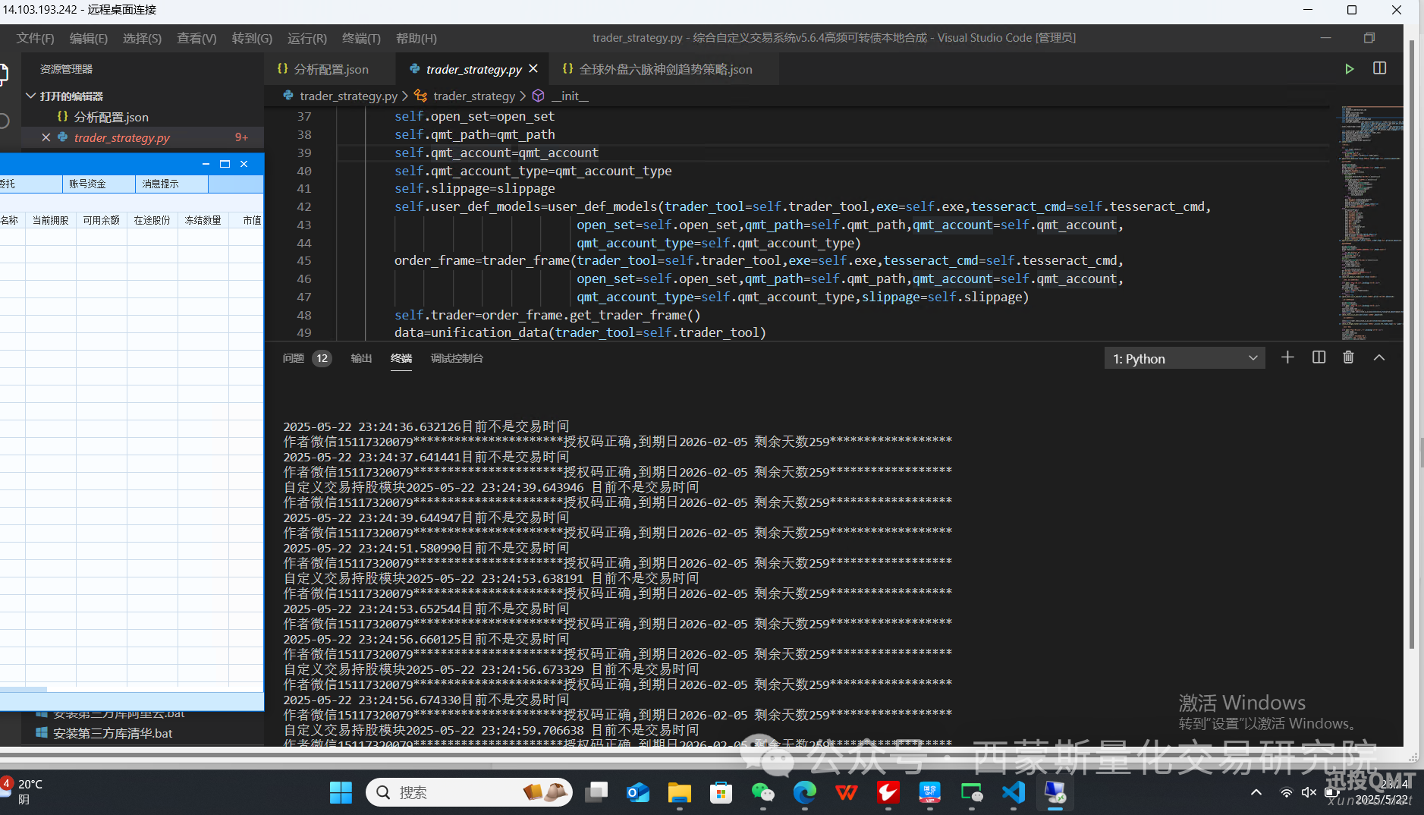1424x815 pixels.
Task: Split the editor to the right
Action: click(x=1379, y=68)
